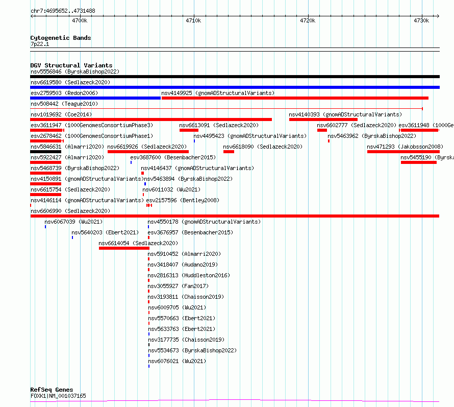Image resolution: width=454 pixels, height=407 pixels.
Task: Open nsv5468739 (ByrskaBishop2022) variant
Action: (75, 168)
